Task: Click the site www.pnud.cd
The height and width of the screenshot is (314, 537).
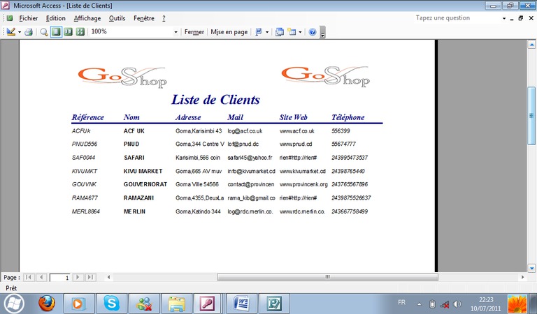Action: tap(296, 144)
